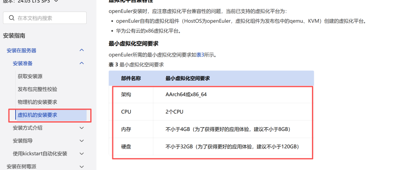This screenshot has height=170, width=409.
Task: Click the 表3 link in the paragraph
Action: [200, 55]
